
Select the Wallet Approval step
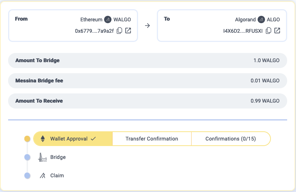(x=73, y=139)
